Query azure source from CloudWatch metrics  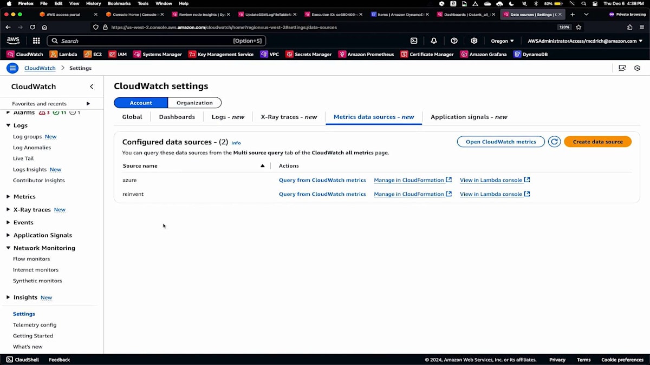pos(322,180)
